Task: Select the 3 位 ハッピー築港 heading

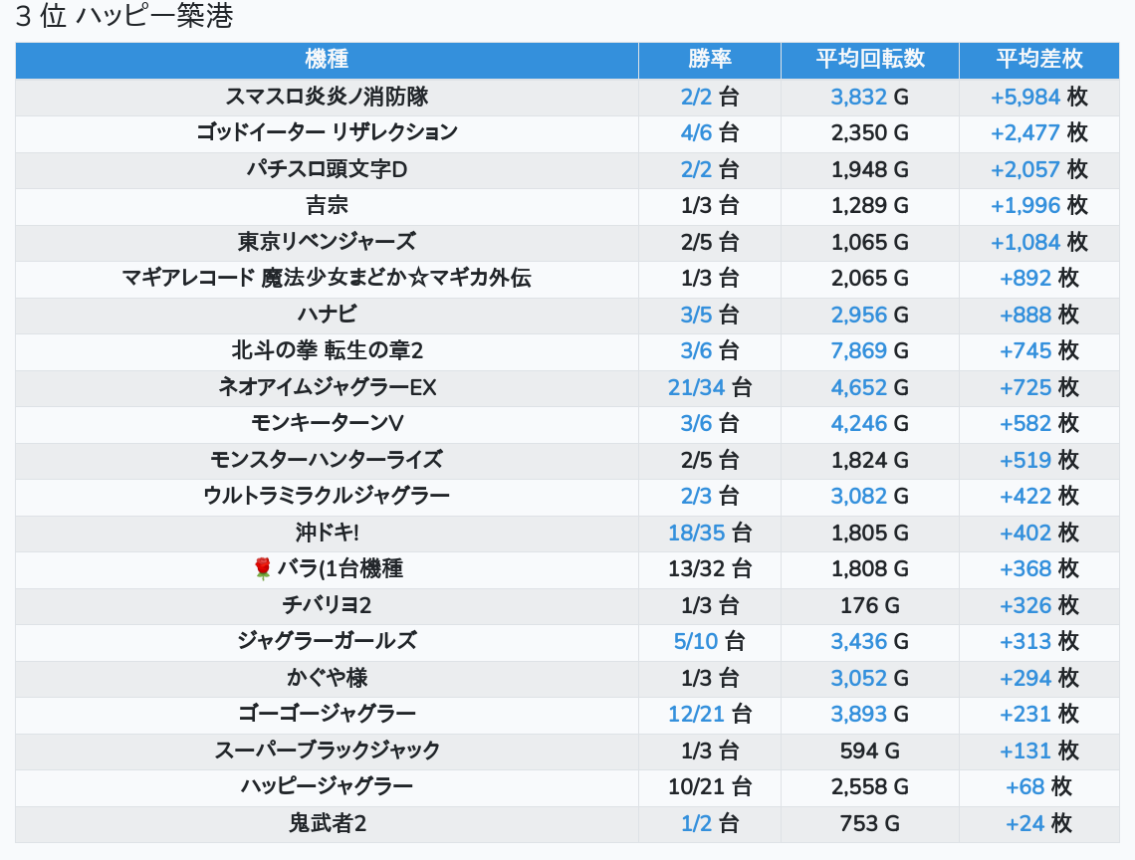Action: [123, 17]
